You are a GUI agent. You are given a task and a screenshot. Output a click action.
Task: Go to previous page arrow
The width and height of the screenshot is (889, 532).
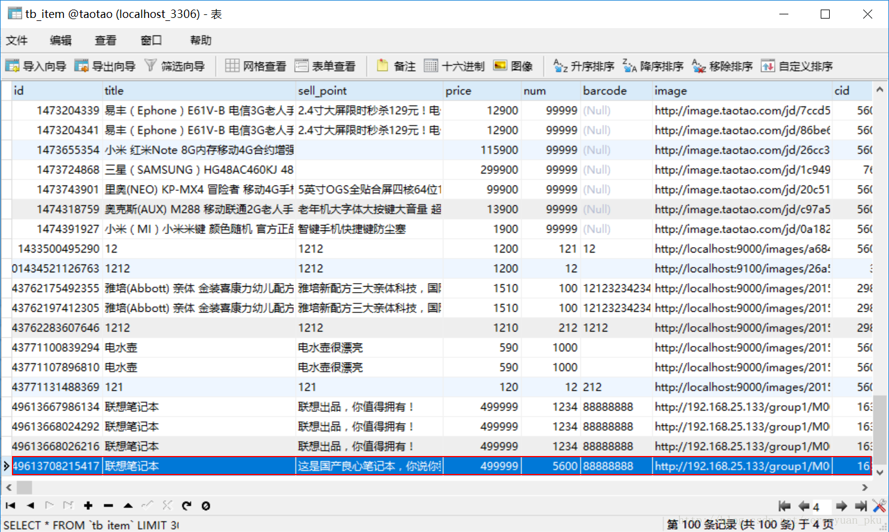pos(803,506)
